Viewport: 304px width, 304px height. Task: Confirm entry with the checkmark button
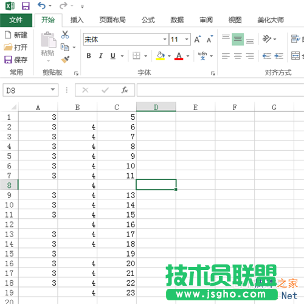tap(105, 90)
